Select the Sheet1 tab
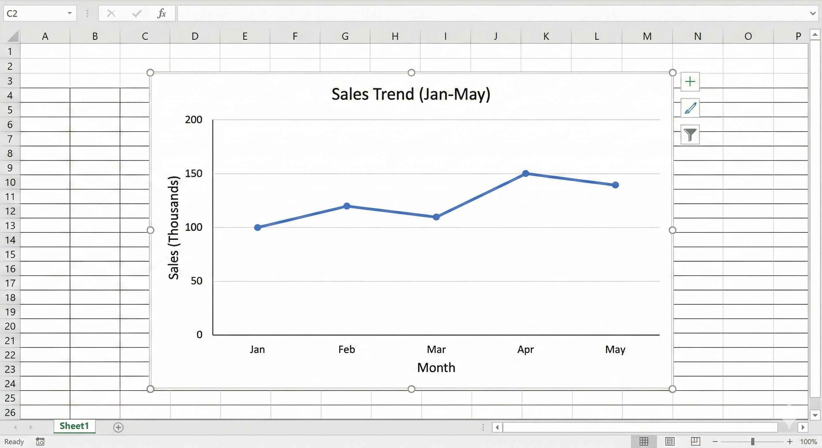The image size is (822, 448). [74, 426]
